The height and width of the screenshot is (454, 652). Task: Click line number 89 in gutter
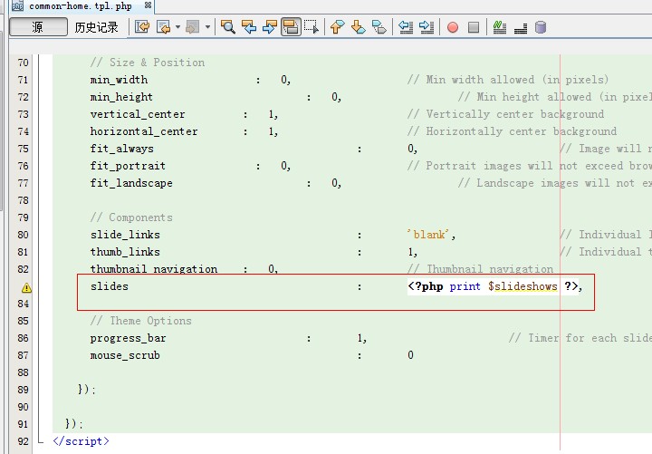tap(24, 390)
